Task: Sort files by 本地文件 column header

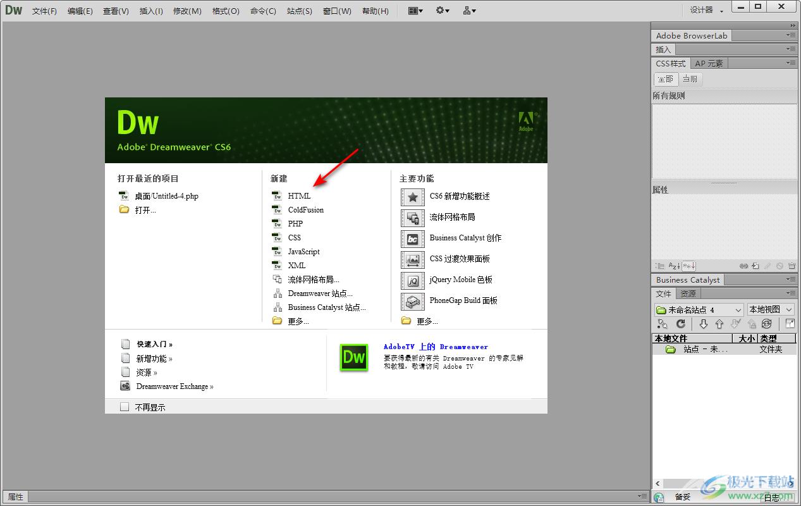Action: pos(692,338)
